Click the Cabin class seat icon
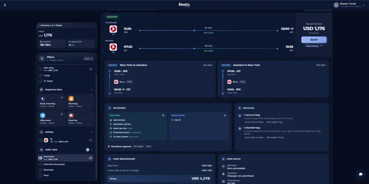 pos(42,150)
